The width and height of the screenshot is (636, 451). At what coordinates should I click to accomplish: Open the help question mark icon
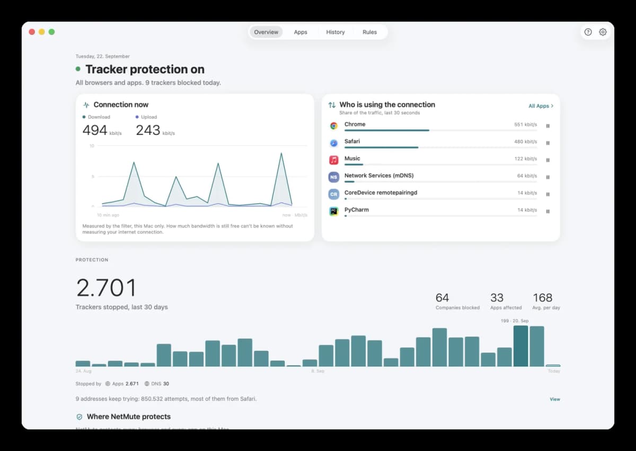(x=588, y=32)
